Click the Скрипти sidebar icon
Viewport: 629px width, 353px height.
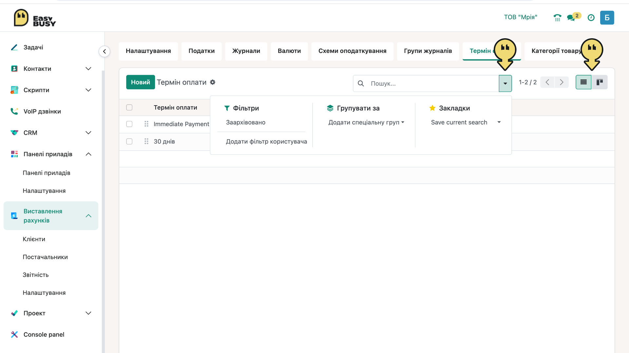pos(14,90)
